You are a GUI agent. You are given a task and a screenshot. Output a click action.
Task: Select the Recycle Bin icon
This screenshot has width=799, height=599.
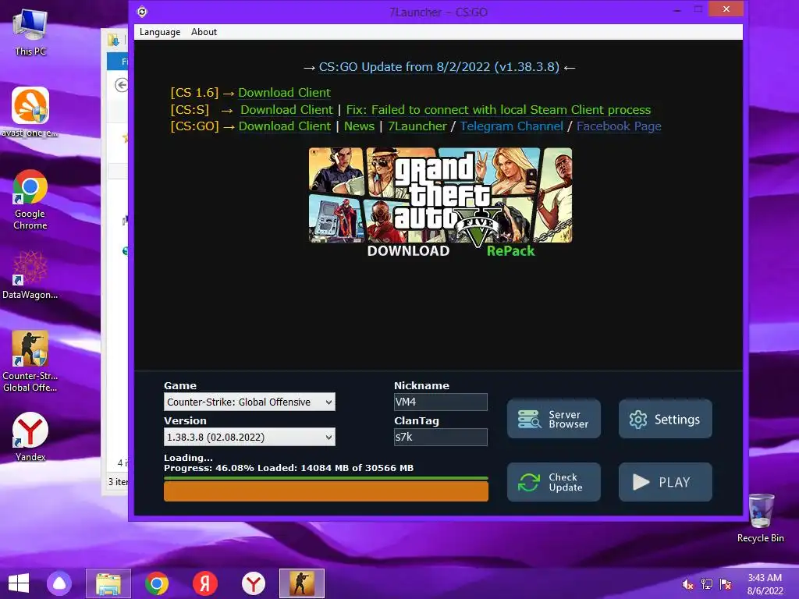(761, 518)
